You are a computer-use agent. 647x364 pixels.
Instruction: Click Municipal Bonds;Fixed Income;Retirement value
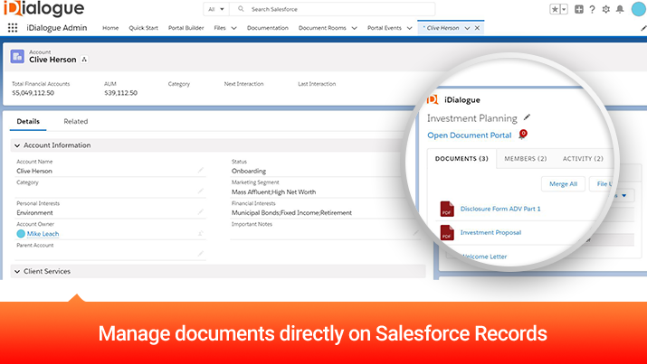[291, 213]
